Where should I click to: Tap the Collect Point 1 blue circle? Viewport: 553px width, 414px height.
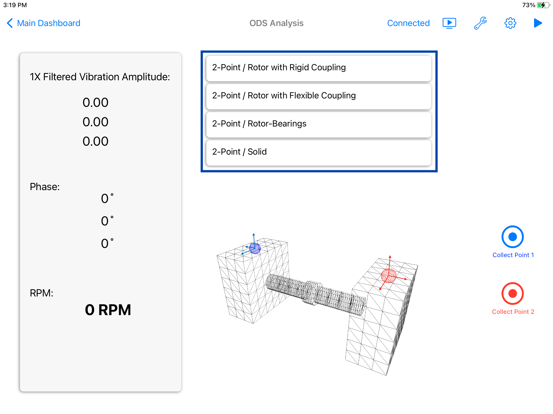513,237
